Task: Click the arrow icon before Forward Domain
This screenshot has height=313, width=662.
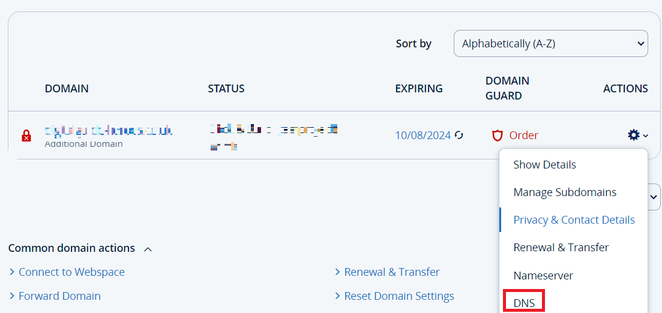Action: [x=12, y=296]
